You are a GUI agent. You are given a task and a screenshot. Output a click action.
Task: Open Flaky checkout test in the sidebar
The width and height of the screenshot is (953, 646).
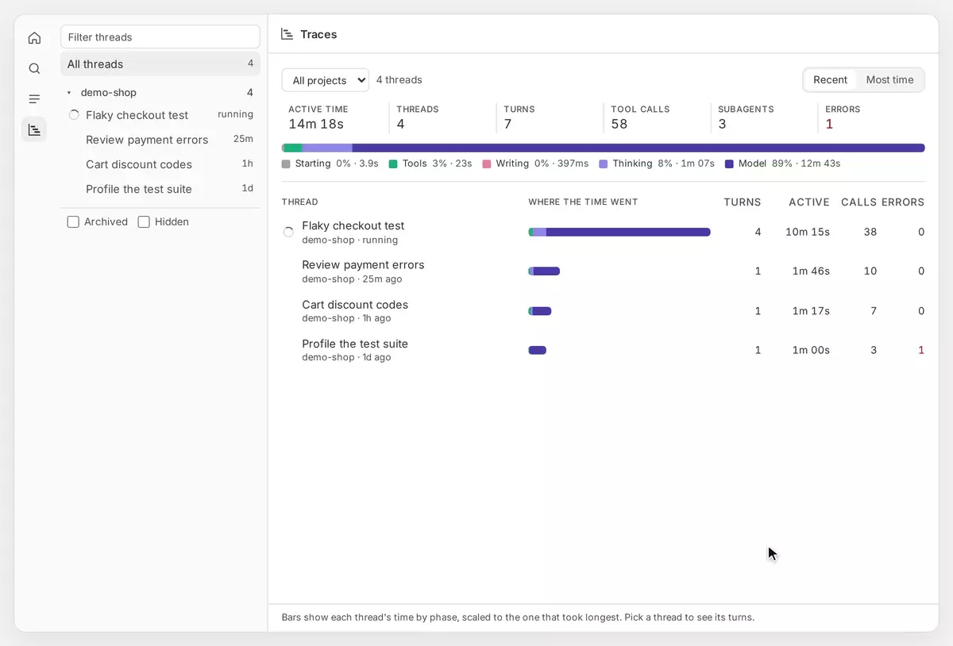point(160,115)
